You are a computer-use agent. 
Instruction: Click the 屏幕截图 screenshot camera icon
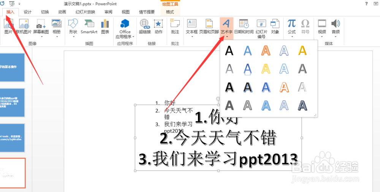point(41,24)
